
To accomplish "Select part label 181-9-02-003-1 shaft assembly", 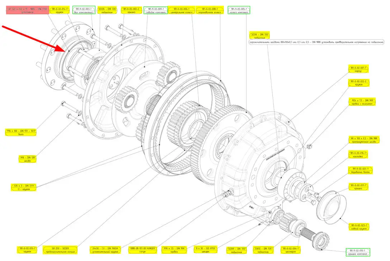I will (x=84, y=10).
